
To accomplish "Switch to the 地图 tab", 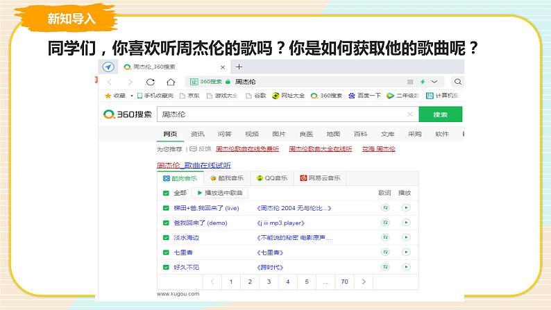I will tap(333, 134).
